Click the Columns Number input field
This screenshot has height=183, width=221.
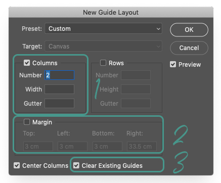coord(59,75)
